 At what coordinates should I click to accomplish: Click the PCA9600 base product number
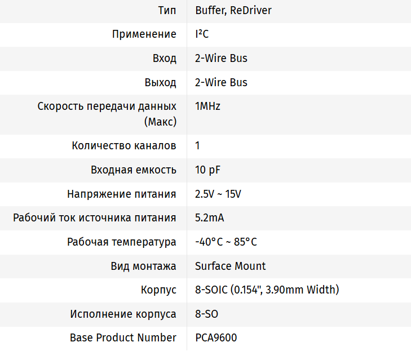216,338
